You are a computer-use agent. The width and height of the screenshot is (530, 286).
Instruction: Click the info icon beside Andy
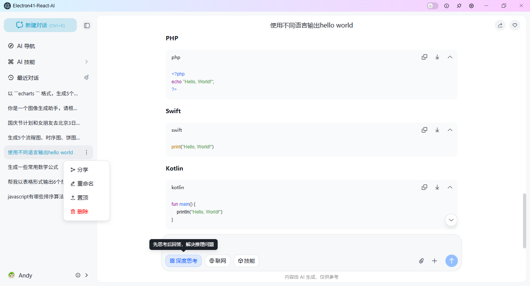point(78,275)
